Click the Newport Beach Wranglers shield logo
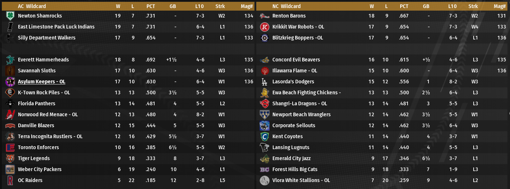 coord(264,115)
